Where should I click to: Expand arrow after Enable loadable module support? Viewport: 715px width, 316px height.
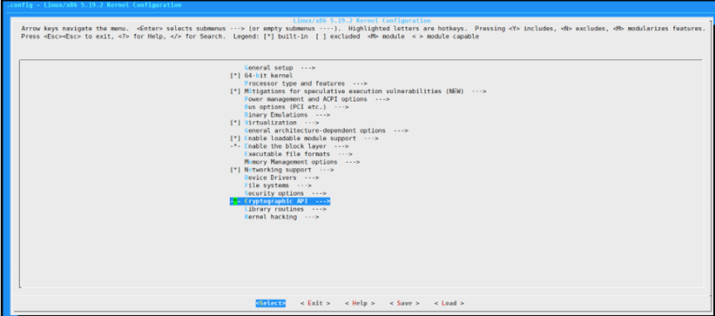[371, 138]
